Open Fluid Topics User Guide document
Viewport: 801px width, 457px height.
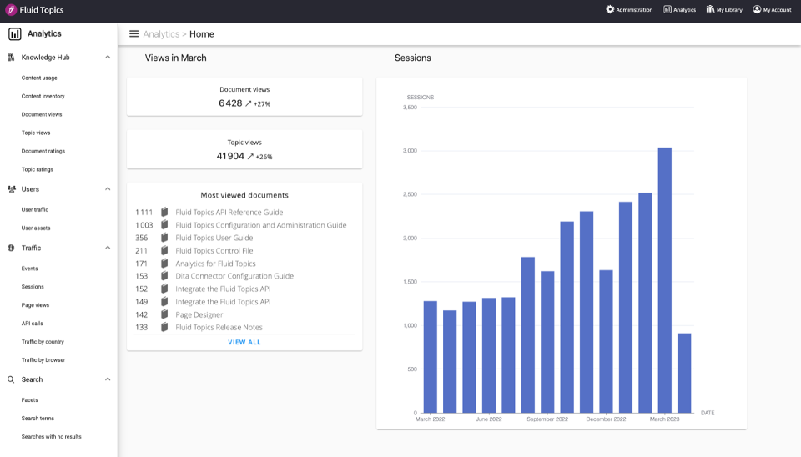(x=214, y=238)
